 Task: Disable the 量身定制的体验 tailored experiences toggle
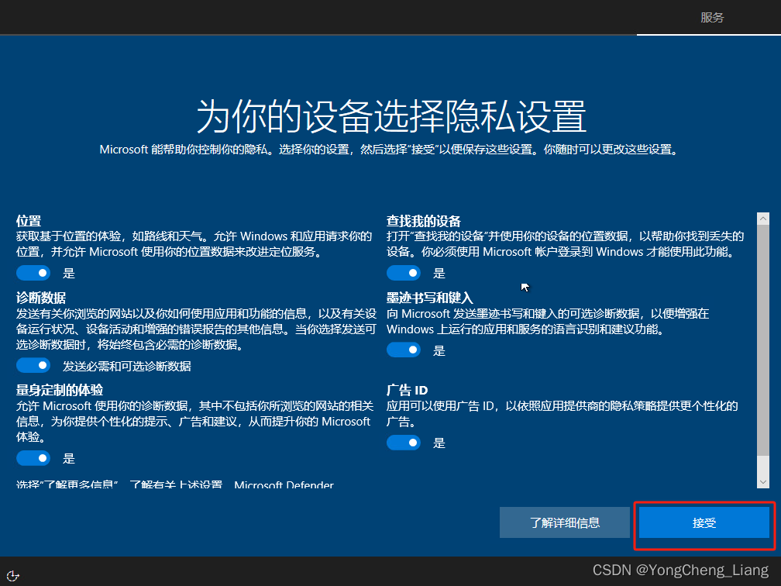(x=33, y=458)
